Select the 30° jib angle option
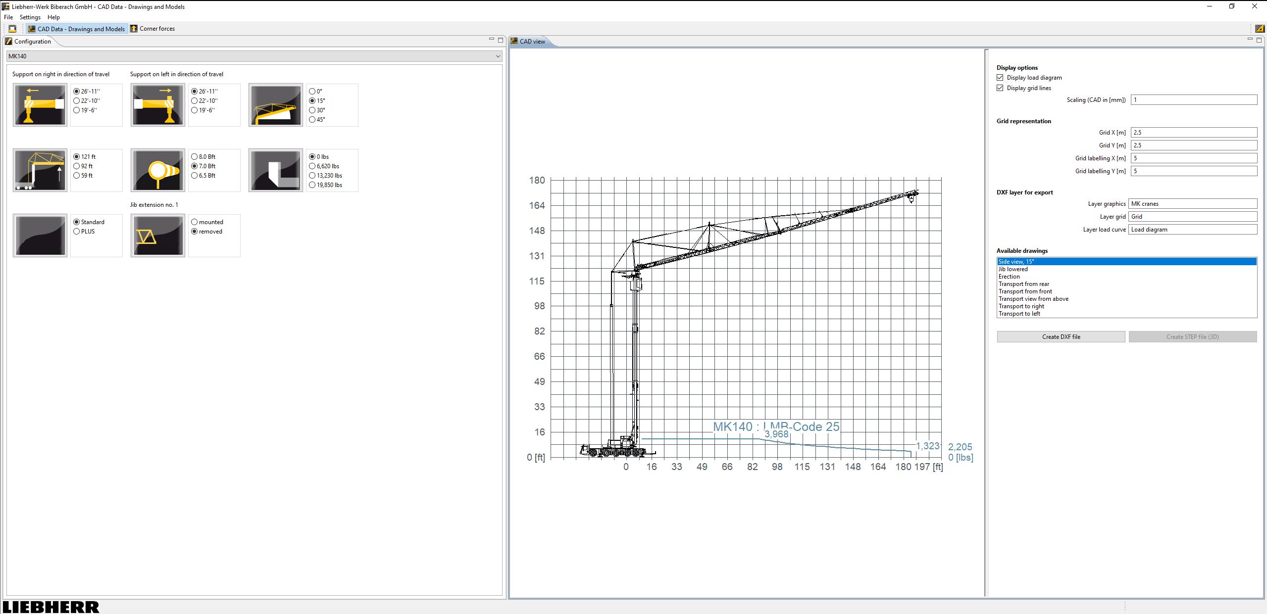 pyautogui.click(x=312, y=109)
